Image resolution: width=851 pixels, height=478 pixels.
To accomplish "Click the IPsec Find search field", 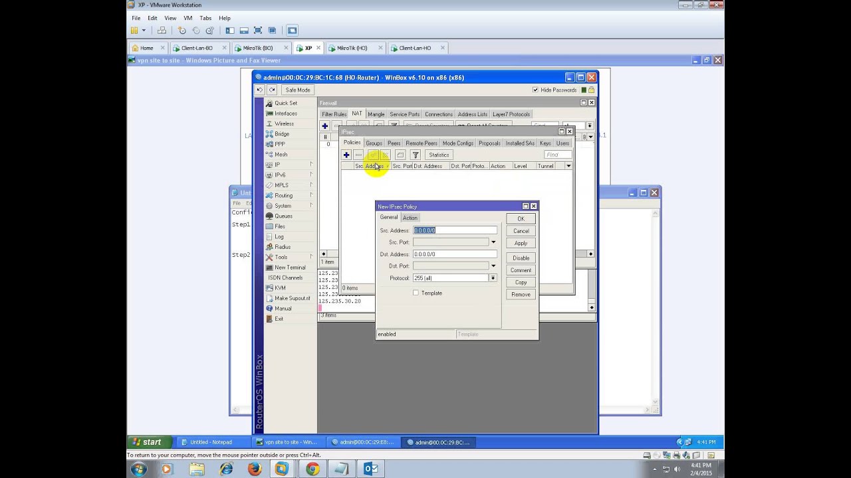I will click(x=558, y=155).
